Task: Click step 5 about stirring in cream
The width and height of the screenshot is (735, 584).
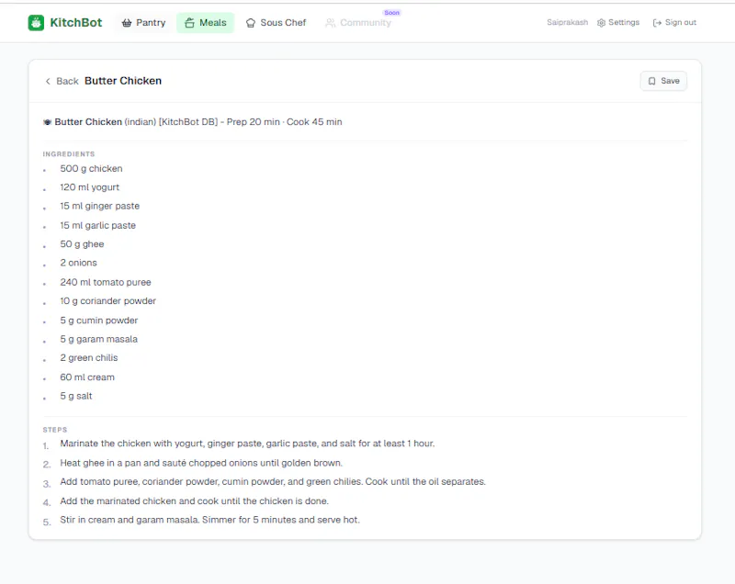Action: [x=209, y=520]
